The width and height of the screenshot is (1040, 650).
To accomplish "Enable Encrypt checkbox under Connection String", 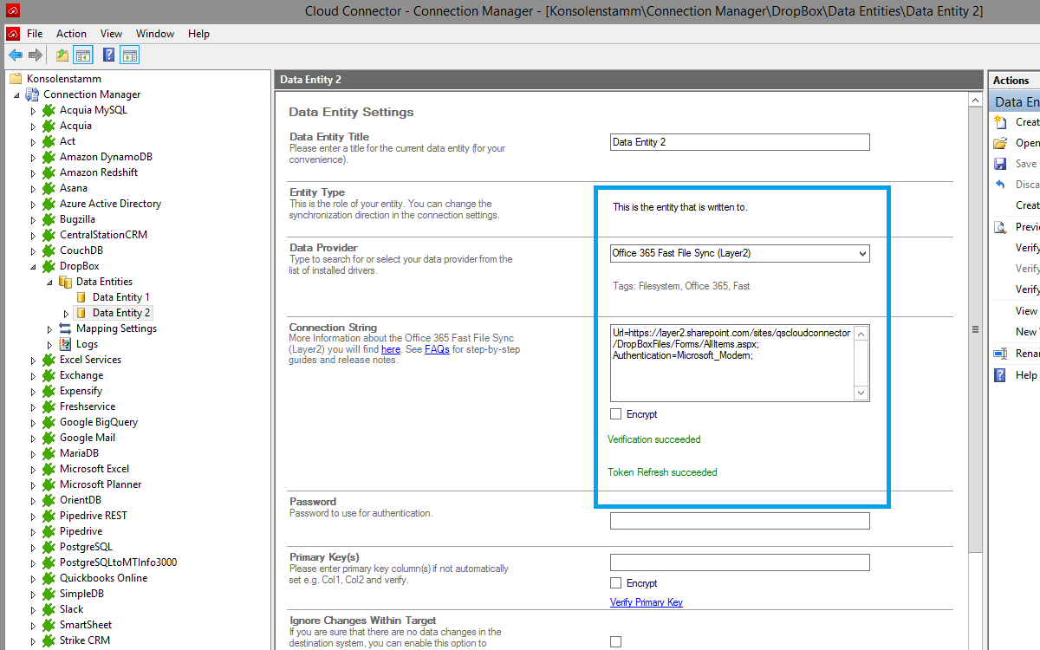I will (x=615, y=414).
